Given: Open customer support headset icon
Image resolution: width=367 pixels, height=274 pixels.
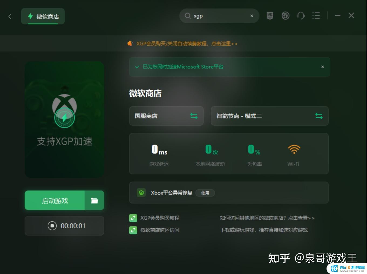Looking at the screenshot, I should point(301,16).
